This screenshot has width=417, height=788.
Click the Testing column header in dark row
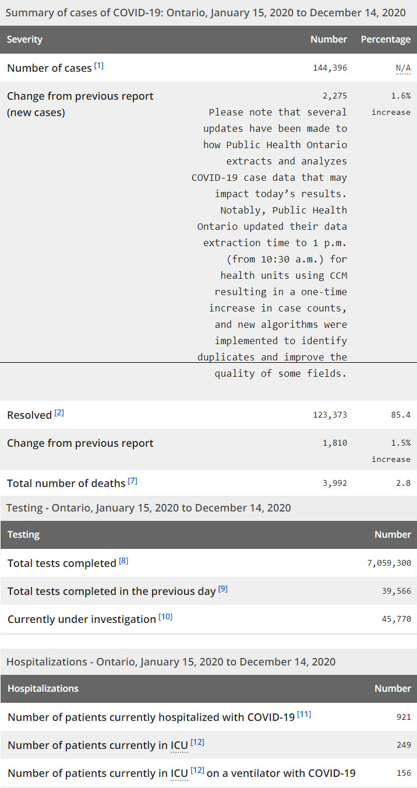(x=23, y=534)
